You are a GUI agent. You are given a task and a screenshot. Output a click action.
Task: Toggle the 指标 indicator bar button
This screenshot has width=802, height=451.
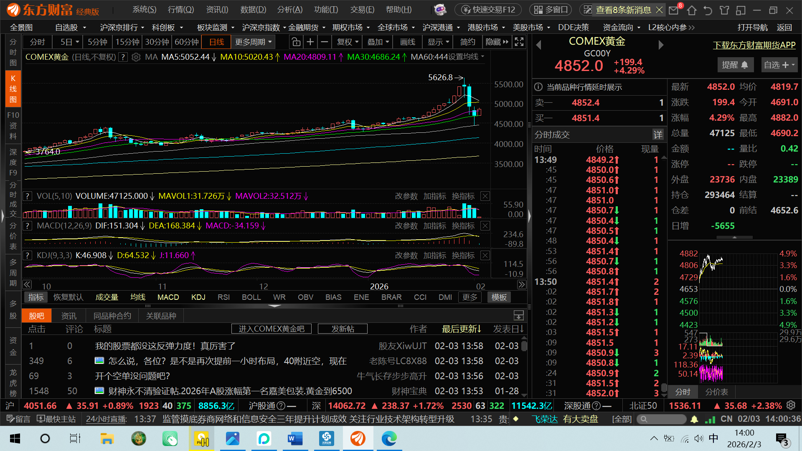pyautogui.click(x=36, y=297)
